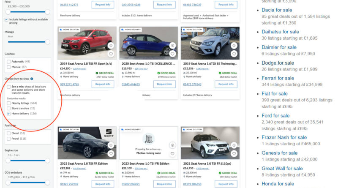The height and width of the screenshot is (188, 338).
Task: Request info for the 2020 Arona XCELLENCE
Action: 164,84
